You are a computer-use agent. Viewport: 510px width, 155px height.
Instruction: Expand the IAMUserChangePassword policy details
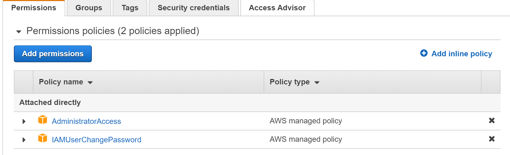coord(24,140)
